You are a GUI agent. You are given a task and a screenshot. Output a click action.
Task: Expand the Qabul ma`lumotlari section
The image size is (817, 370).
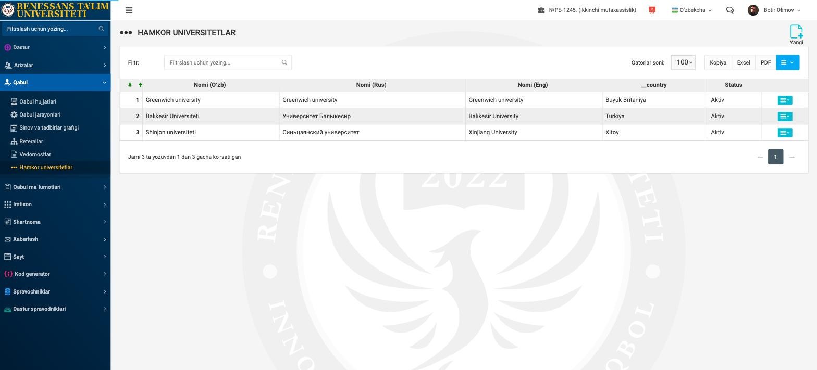55,187
